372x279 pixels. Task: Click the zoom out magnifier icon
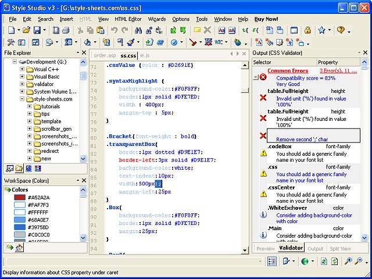pyautogui.click(x=358, y=261)
